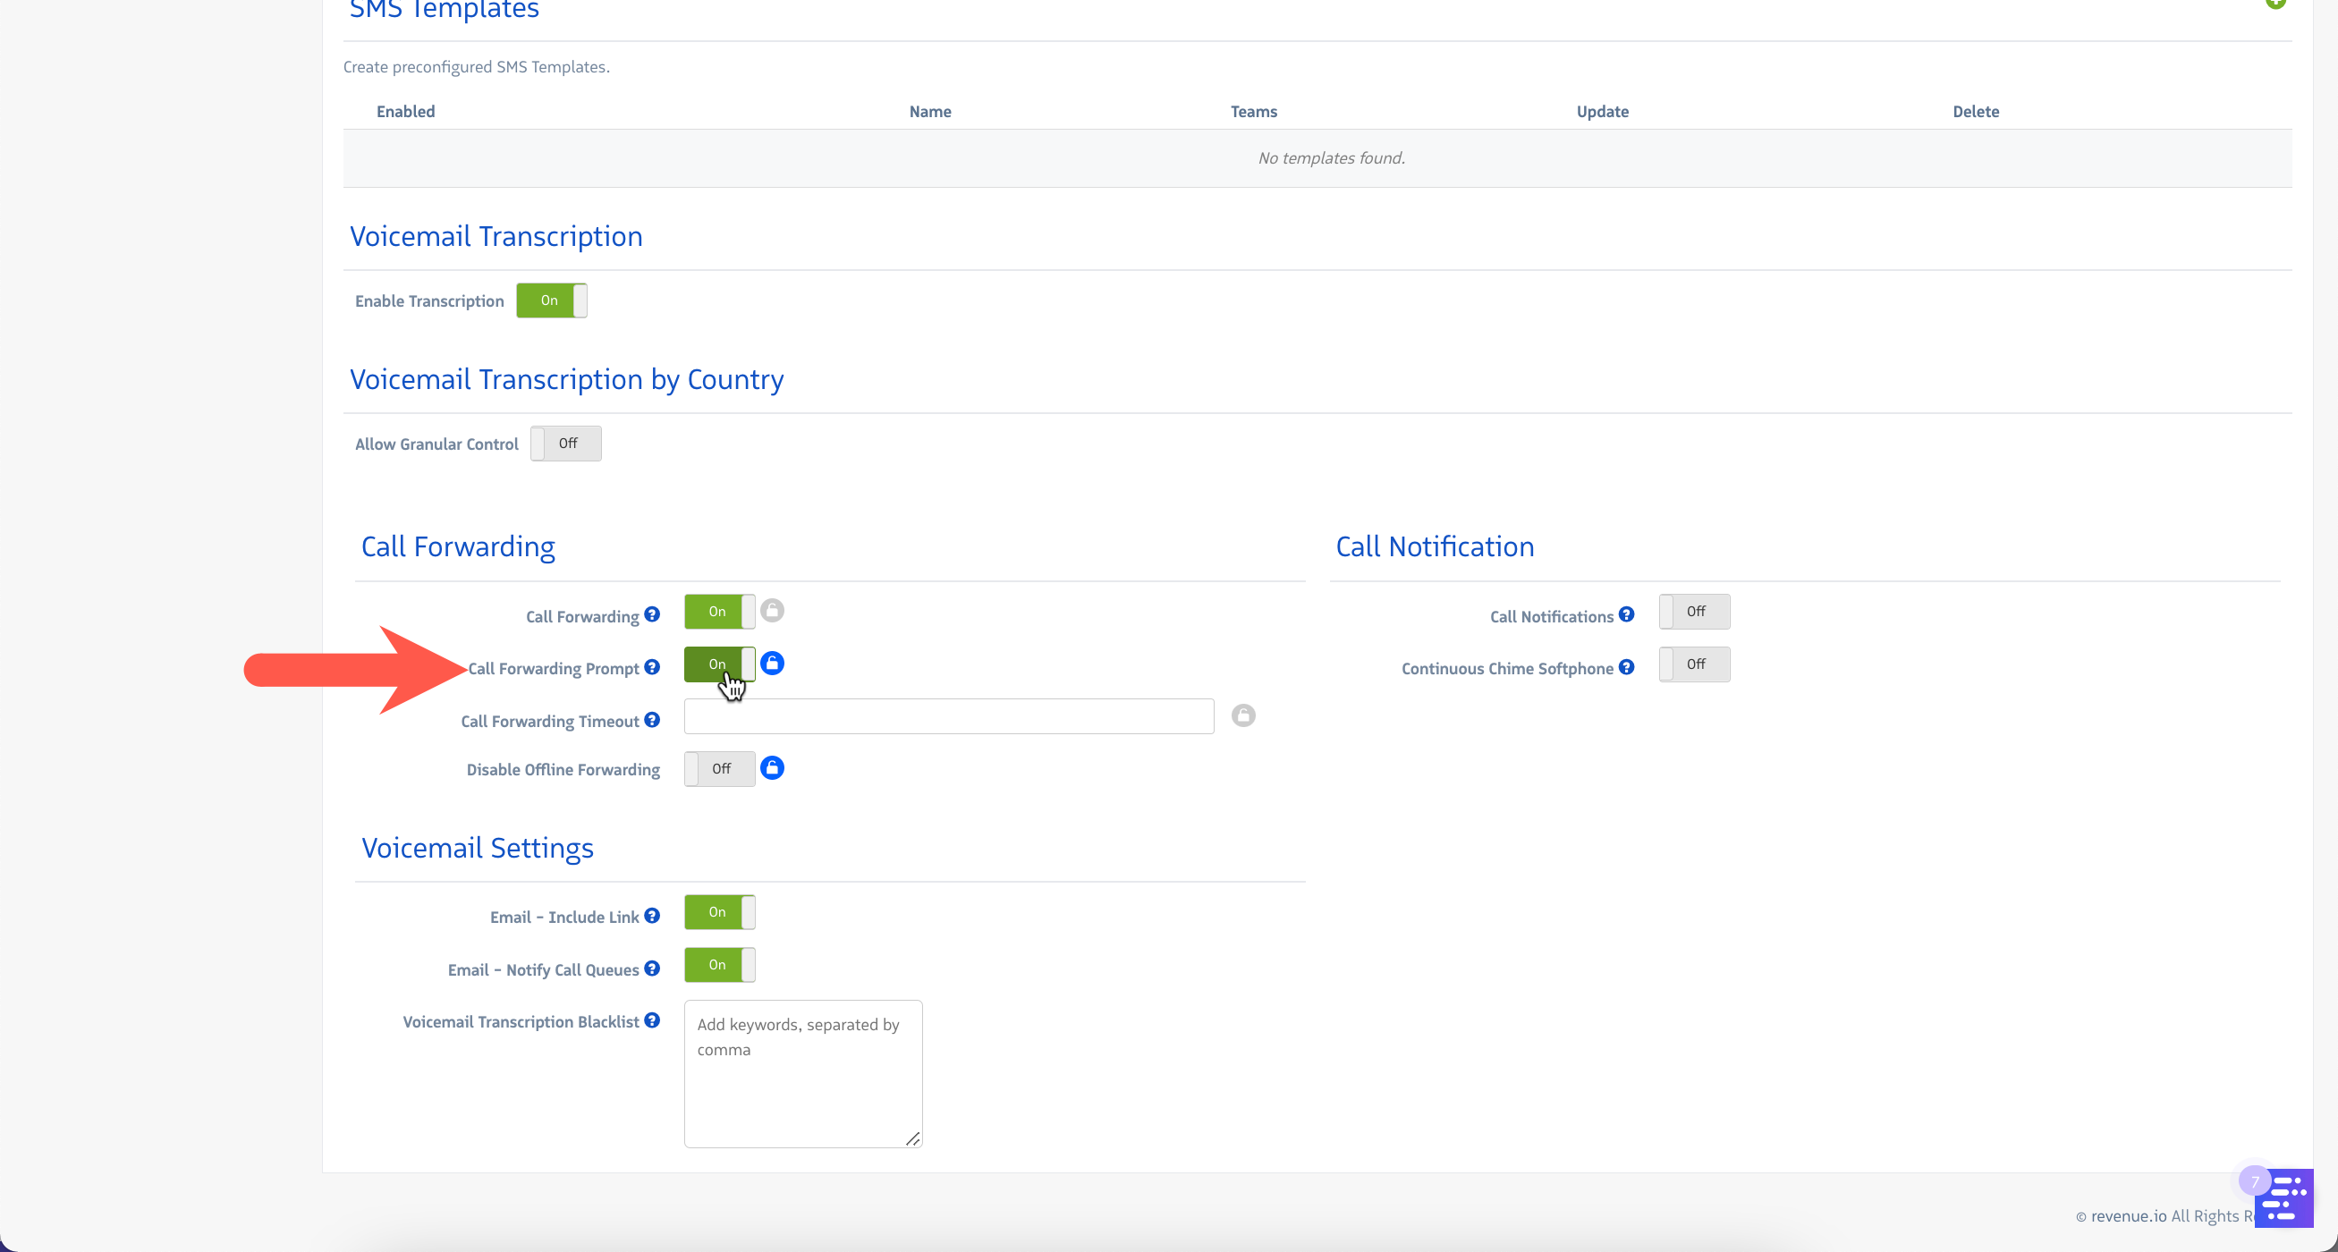Click help icon beside Call Forwarding Prompt label
Viewport: 2338px width, 1252px height.
[652, 668]
